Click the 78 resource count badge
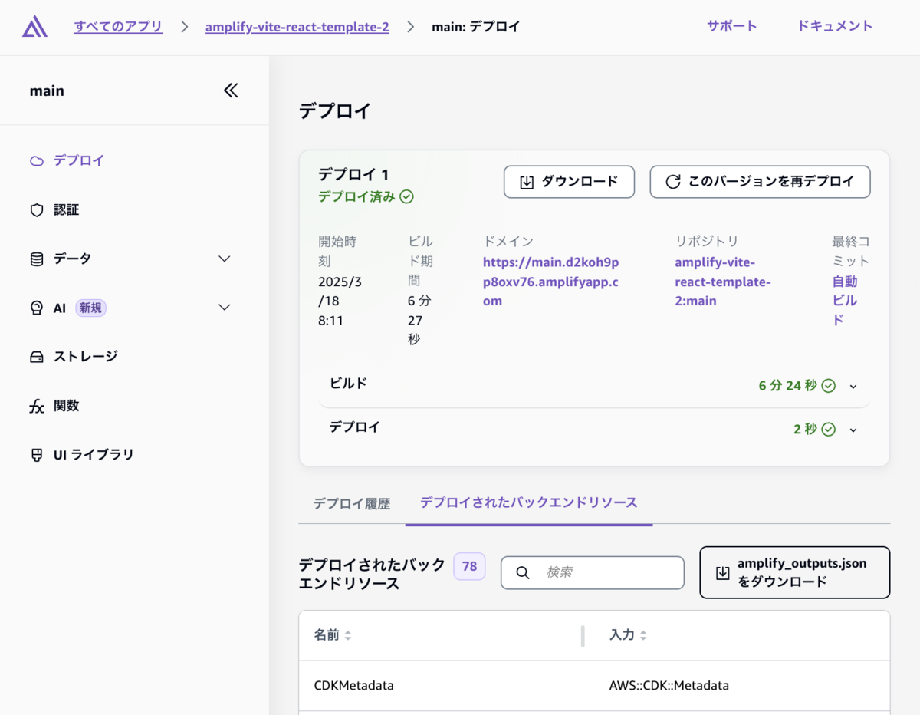Image resolution: width=920 pixels, height=715 pixels. coord(469,567)
